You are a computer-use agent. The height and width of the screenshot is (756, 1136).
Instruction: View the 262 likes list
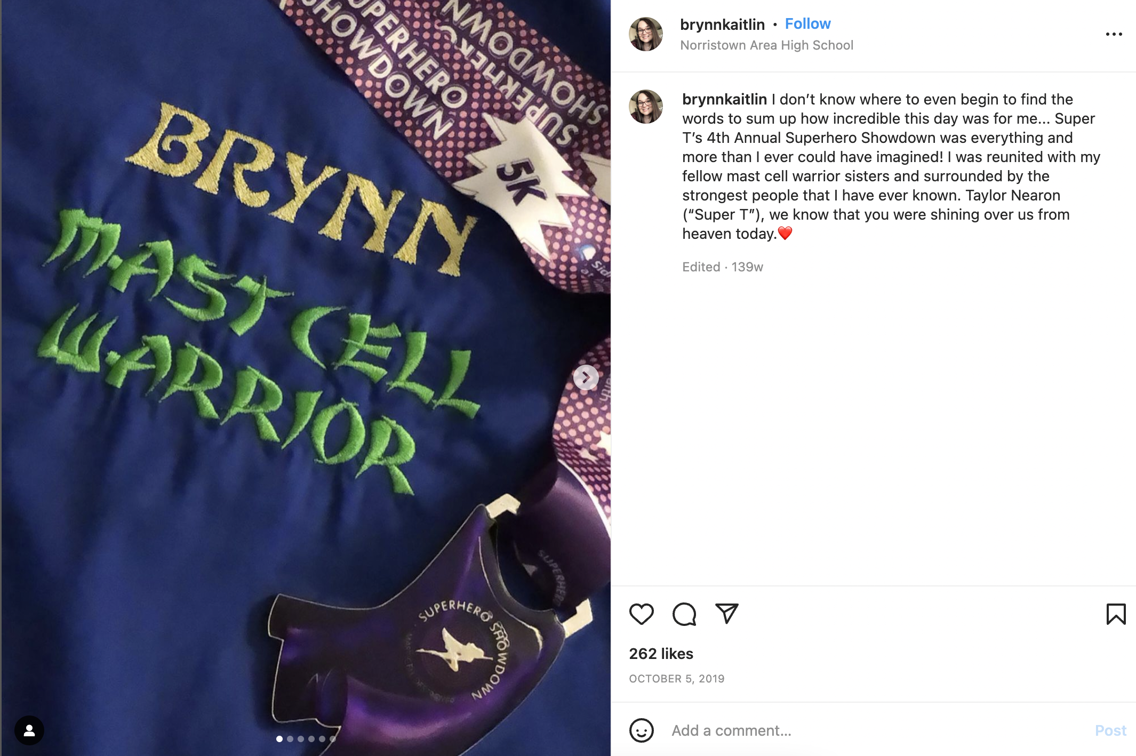(x=661, y=654)
